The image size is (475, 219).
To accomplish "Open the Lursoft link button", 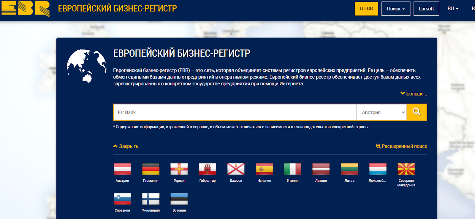I will click(426, 9).
